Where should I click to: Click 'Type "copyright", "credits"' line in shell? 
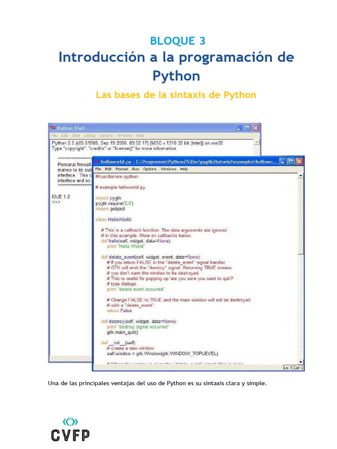click(x=114, y=149)
